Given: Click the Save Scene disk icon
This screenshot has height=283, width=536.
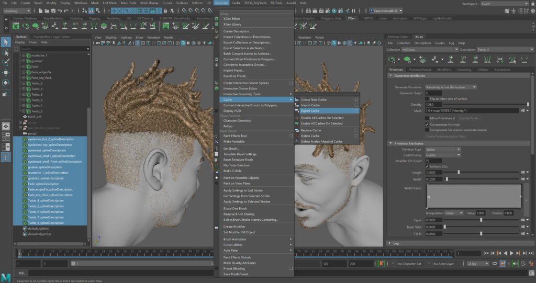Looking at the screenshot, I should click(53, 11).
